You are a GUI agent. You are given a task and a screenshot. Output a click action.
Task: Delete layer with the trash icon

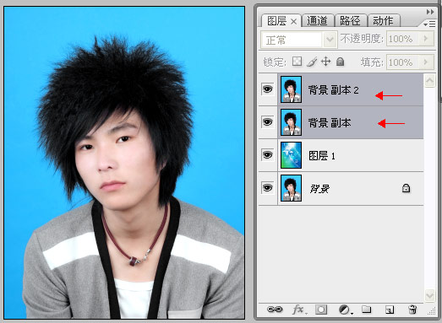412,310
